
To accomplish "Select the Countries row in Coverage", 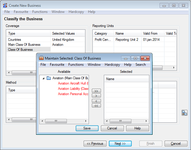I will pyautogui.click(x=15, y=40).
